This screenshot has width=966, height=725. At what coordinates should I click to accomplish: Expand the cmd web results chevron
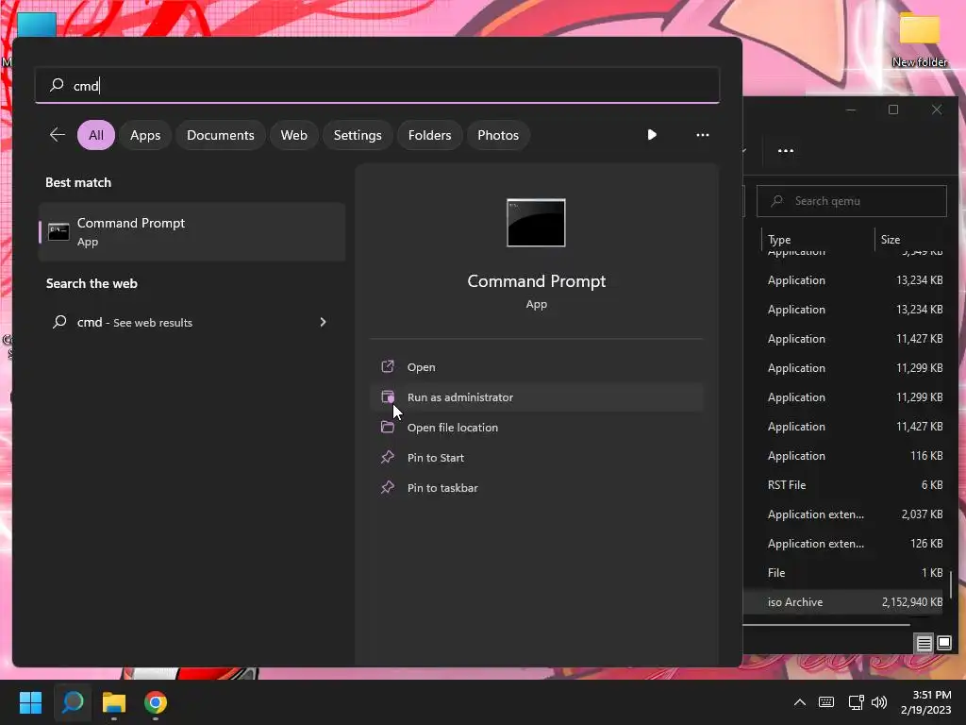[323, 322]
